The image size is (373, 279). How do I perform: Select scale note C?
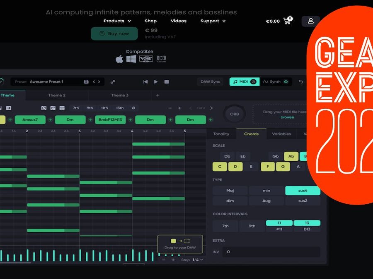(x=220, y=167)
